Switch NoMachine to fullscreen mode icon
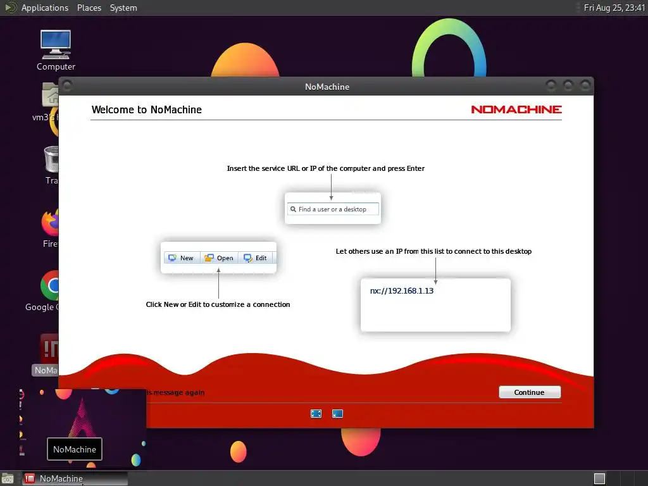Image resolution: width=648 pixels, height=486 pixels. click(316, 414)
